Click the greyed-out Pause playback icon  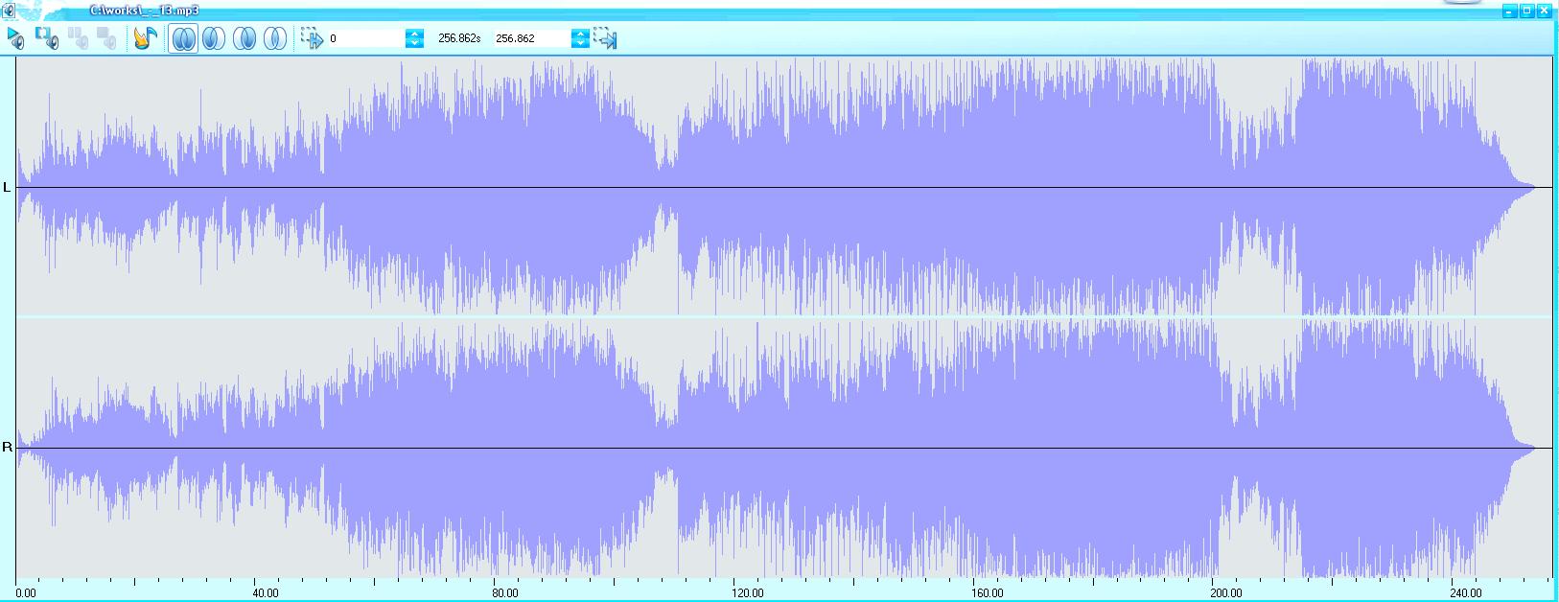pyautogui.click(x=78, y=38)
